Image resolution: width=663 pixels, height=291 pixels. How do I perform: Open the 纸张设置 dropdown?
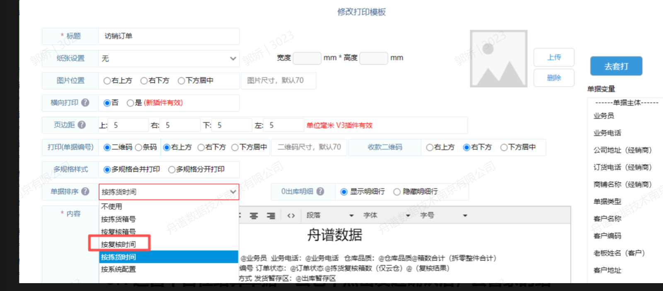[169, 59]
